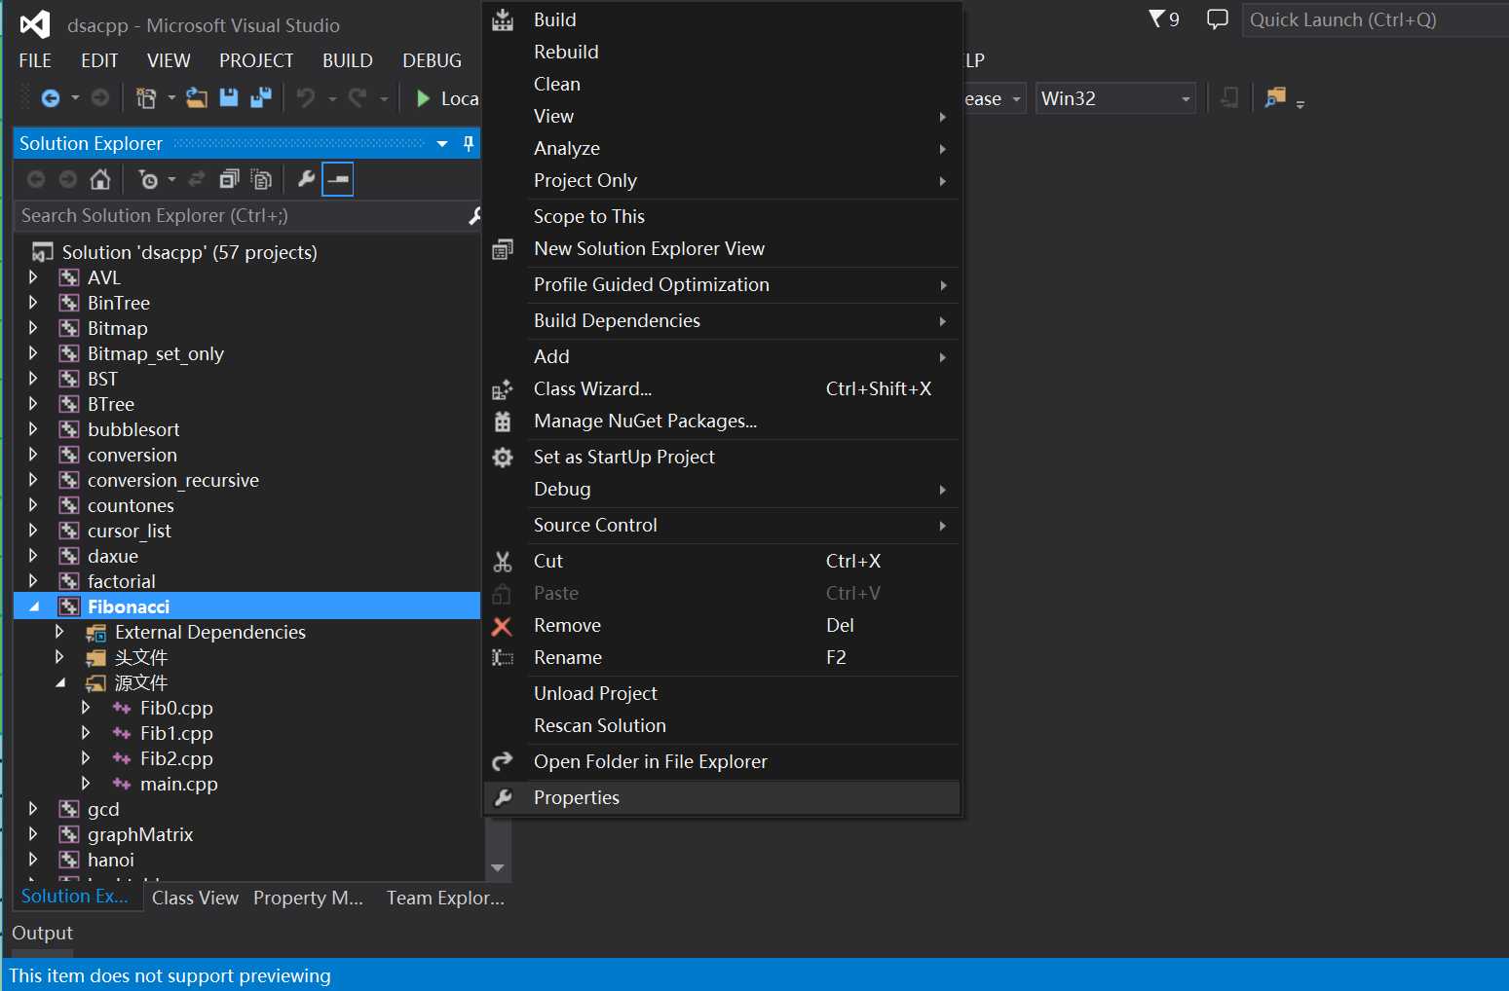Click the Fib0.cpp file icon
Image resolution: width=1509 pixels, height=991 pixels.
click(x=122, y=708)
